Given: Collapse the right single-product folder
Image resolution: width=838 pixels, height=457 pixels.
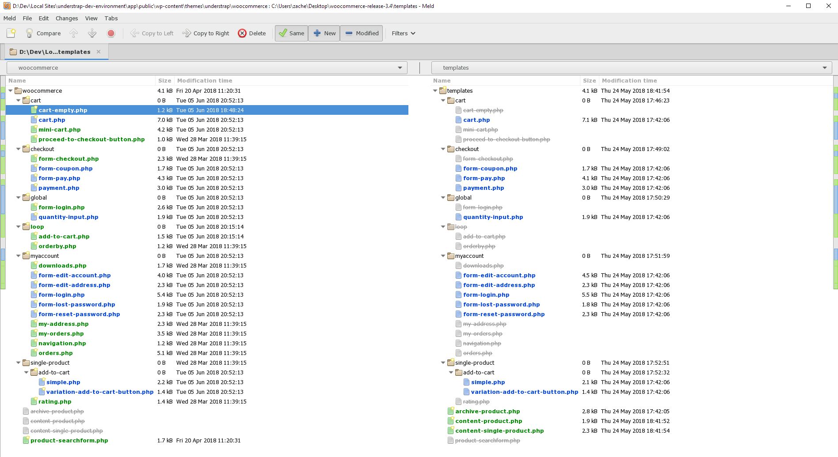Looking at the screenshot, I should [443, 363].
